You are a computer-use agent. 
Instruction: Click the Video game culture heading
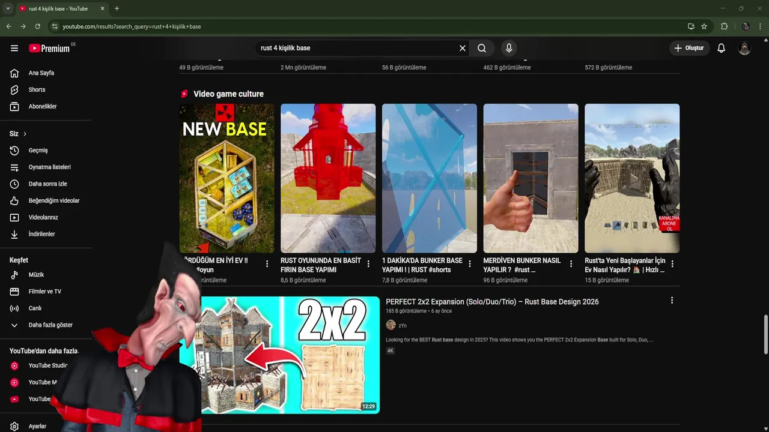point(228,94)
